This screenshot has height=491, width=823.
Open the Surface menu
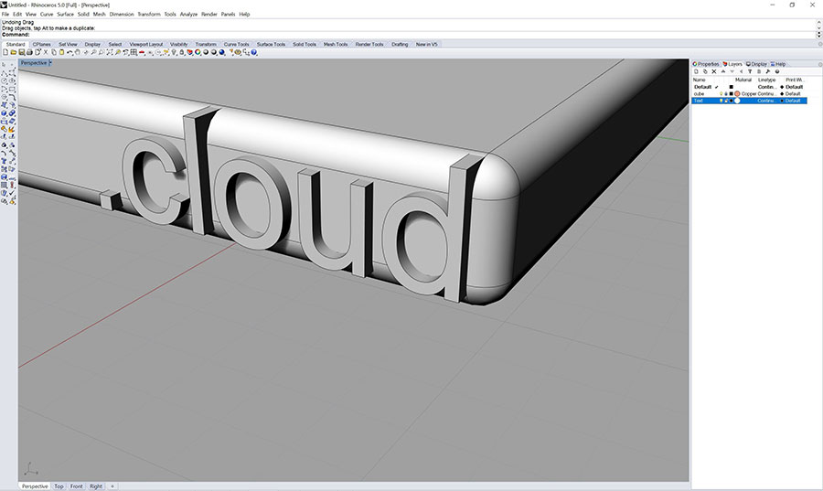[x=65, y=14]
